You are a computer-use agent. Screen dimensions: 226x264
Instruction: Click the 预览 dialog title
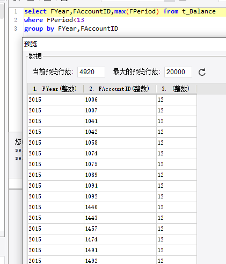coord(31,44)
